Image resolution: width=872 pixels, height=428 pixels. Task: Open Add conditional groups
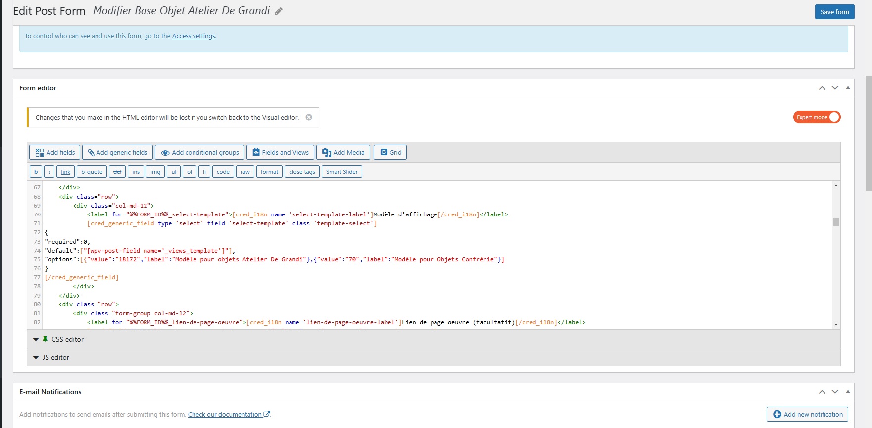click(x=199, y=152)
